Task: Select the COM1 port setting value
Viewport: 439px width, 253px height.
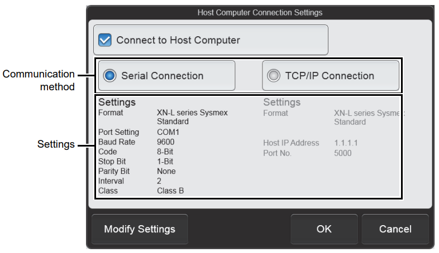Action: 168,132
